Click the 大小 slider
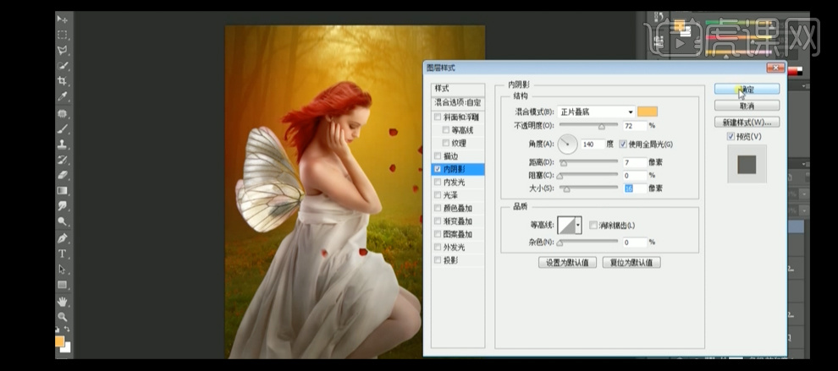The width and height of the screenshot is (838, 371). point(588,188)
